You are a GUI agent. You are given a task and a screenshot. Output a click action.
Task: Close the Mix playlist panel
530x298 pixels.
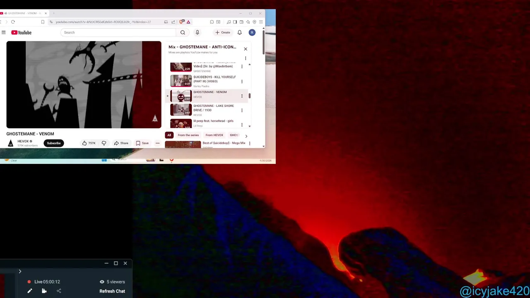pyautogui.click(x=246, y=49)
